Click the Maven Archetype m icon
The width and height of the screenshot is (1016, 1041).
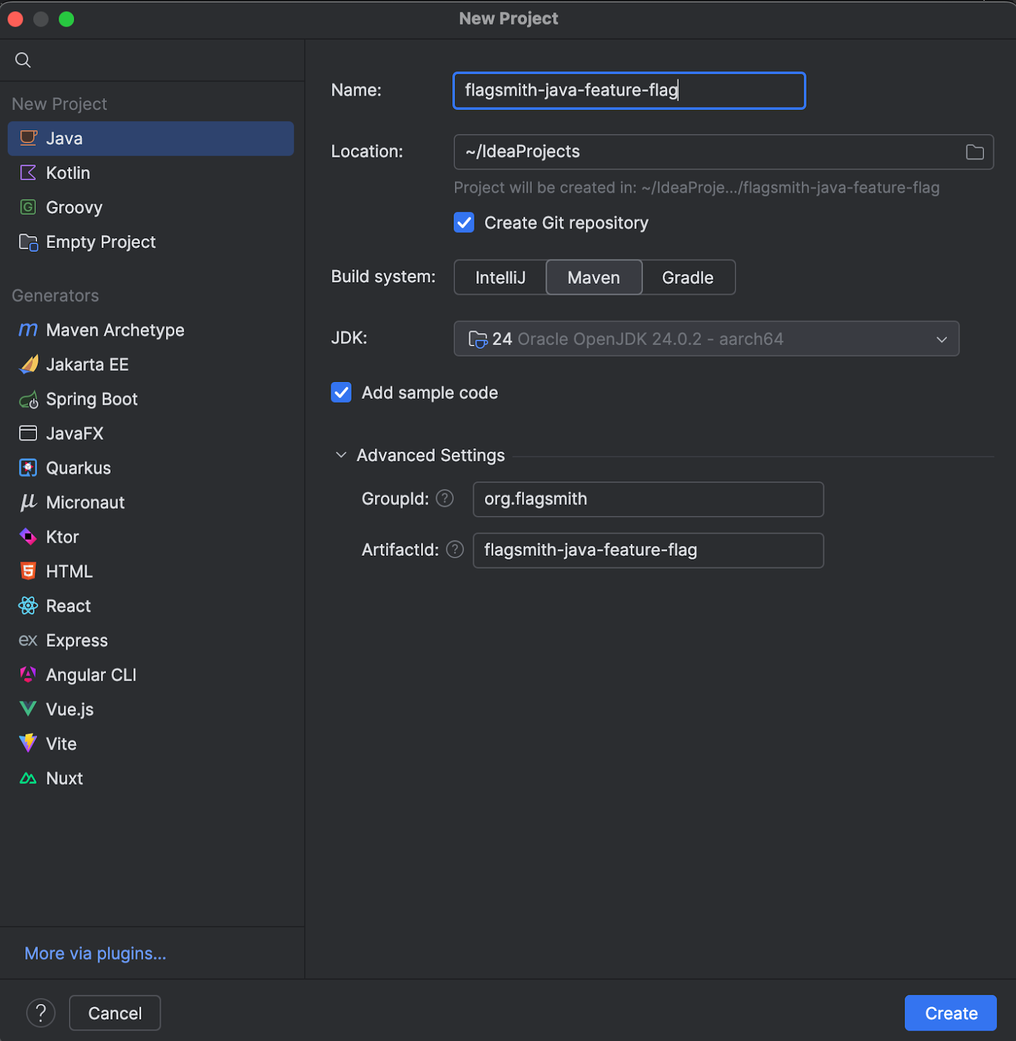tap(28, 330)
